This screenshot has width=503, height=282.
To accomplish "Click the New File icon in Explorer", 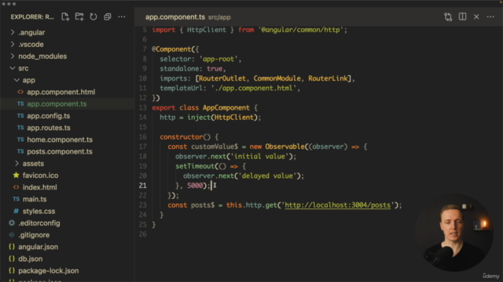I will pos(65,16).
